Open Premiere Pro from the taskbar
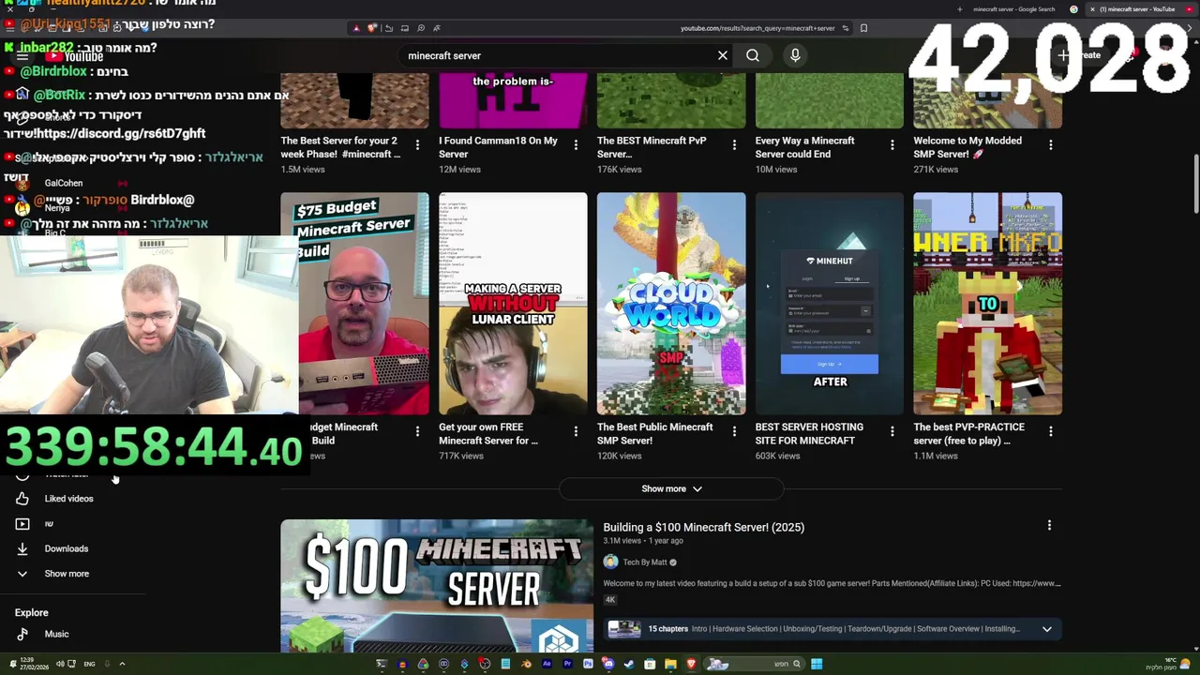Screen dimensions: 1200x675 click(x=567, y=664)
